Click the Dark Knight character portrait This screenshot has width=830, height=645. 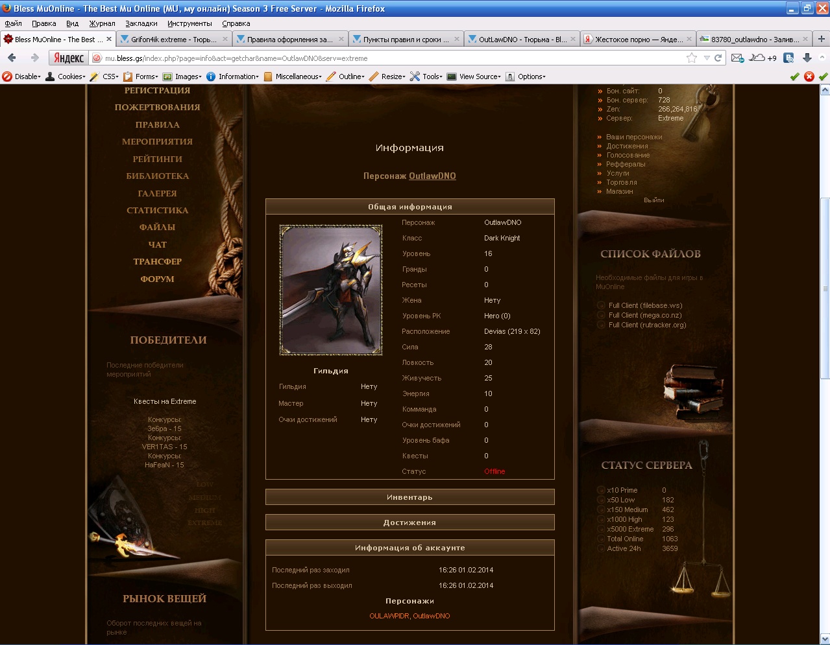(x=330, y=290)
